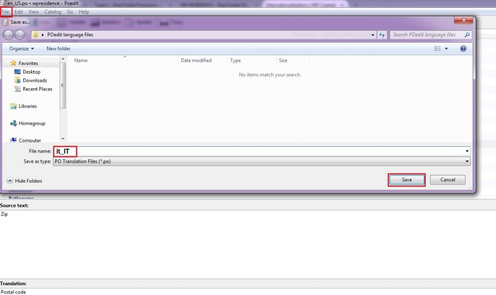Viewport: 496px width, 295px height.
Task: Open the blue Help icon in the dialog
Action: click(x=463, y=48)
